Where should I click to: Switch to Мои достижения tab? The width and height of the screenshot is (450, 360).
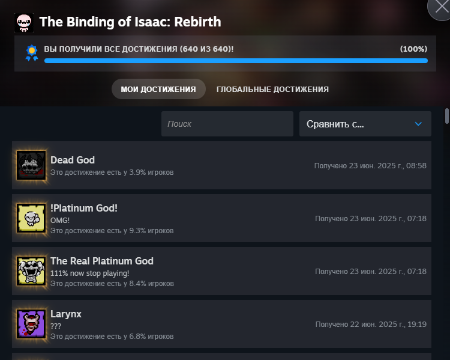click(x=158, y=89)
